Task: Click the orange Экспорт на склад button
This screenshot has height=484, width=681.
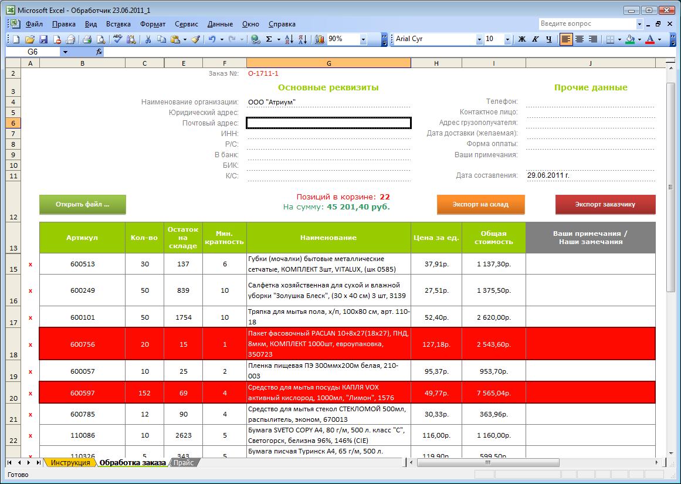Action: pos(480,204)
